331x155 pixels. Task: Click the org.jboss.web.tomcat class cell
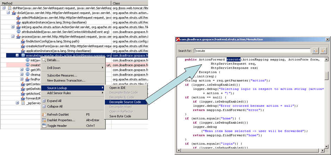[130, 8]
